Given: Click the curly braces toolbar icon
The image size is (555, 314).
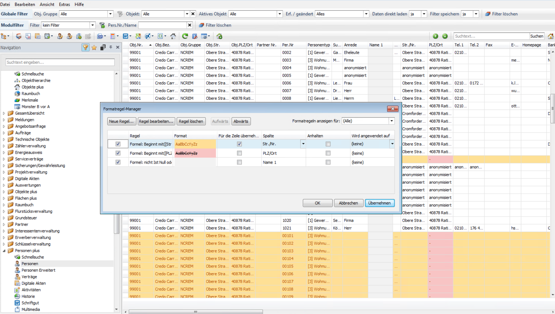Looking at the screenshot, I should click(x=160, y=36).
